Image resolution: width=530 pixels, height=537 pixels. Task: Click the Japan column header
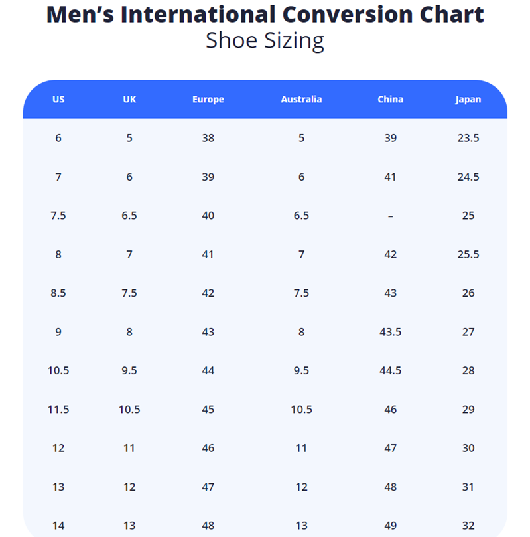click(468, 100)
